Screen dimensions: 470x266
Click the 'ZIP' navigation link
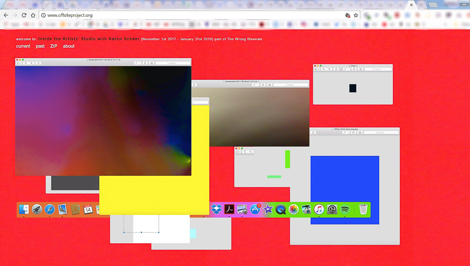[x=54, y=46]
